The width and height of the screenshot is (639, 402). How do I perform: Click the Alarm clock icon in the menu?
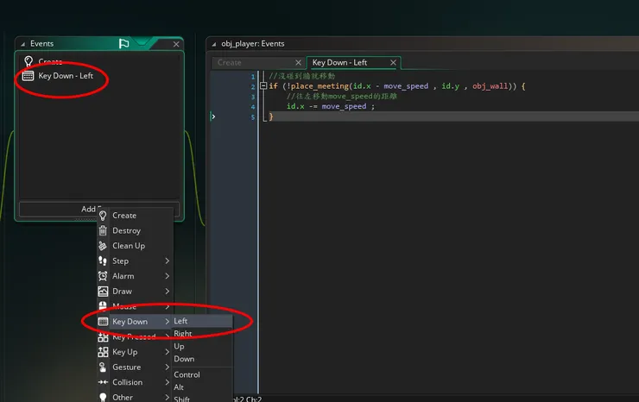[103, 276]
